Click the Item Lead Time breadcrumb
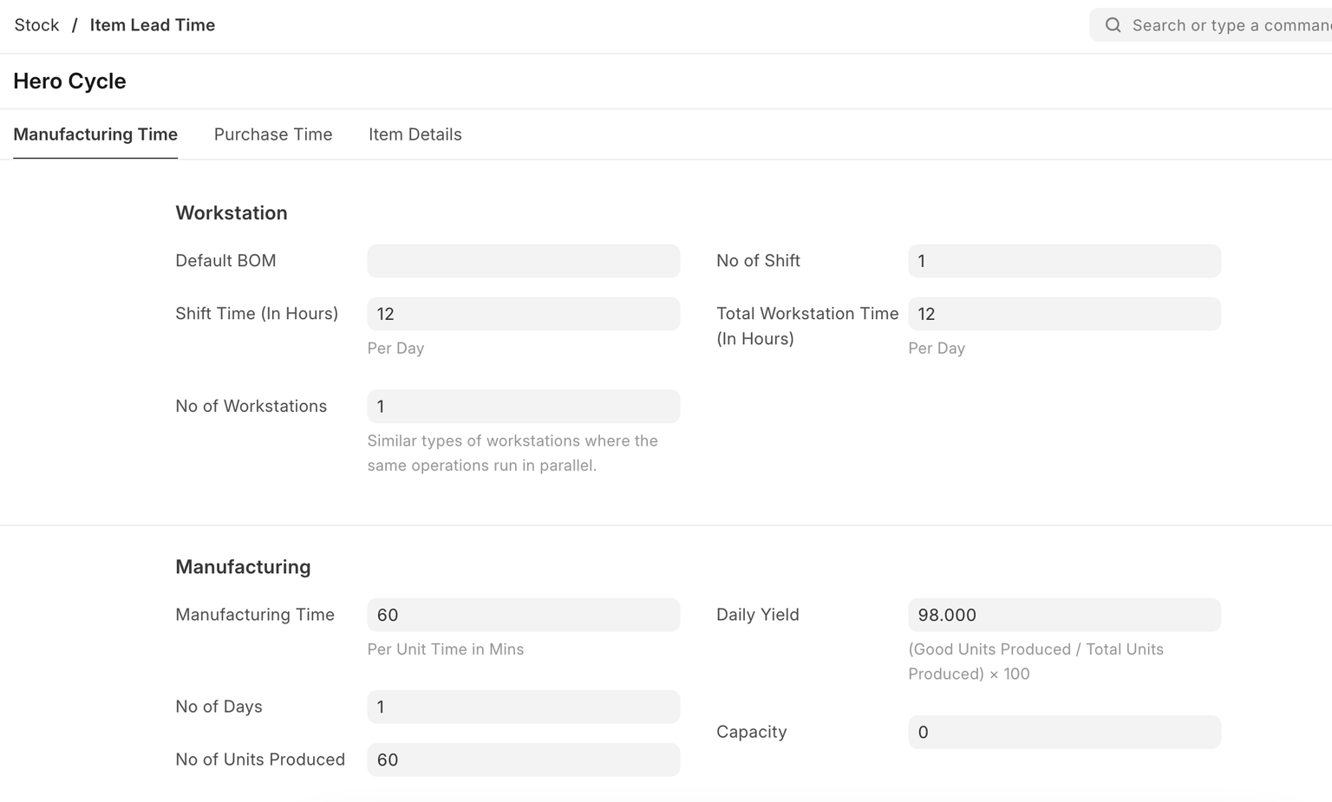The height and width of the screenshot is (802, 1332). click(152, 25)
